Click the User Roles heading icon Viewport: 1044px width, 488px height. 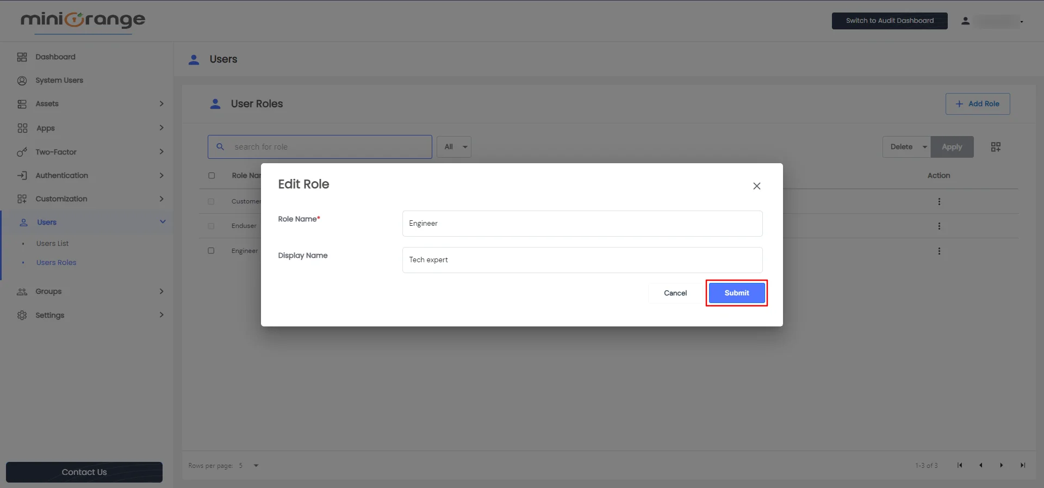(215, 104)
